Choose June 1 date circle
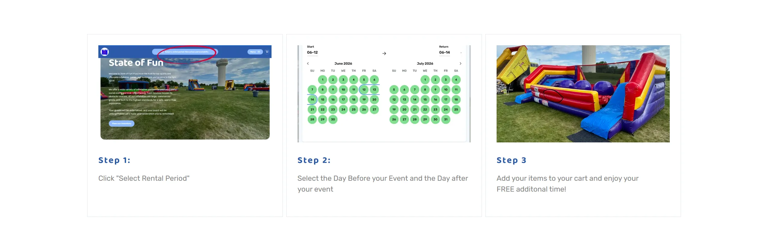 click(x=323, y=80)
